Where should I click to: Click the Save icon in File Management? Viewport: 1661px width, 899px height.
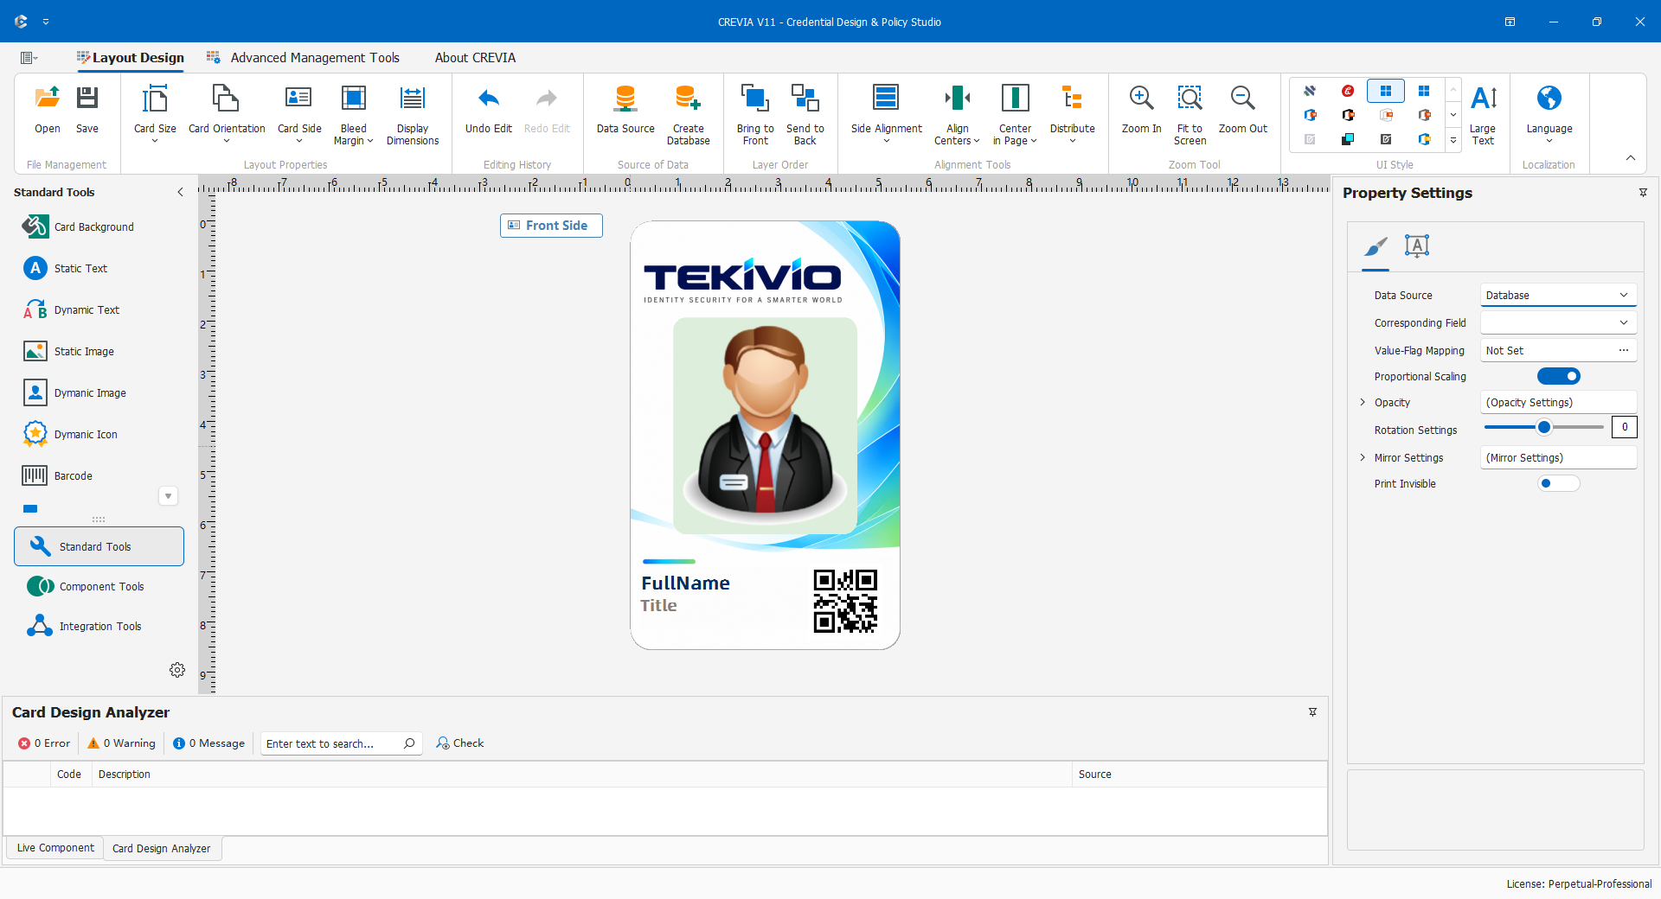tap(87, 99)
